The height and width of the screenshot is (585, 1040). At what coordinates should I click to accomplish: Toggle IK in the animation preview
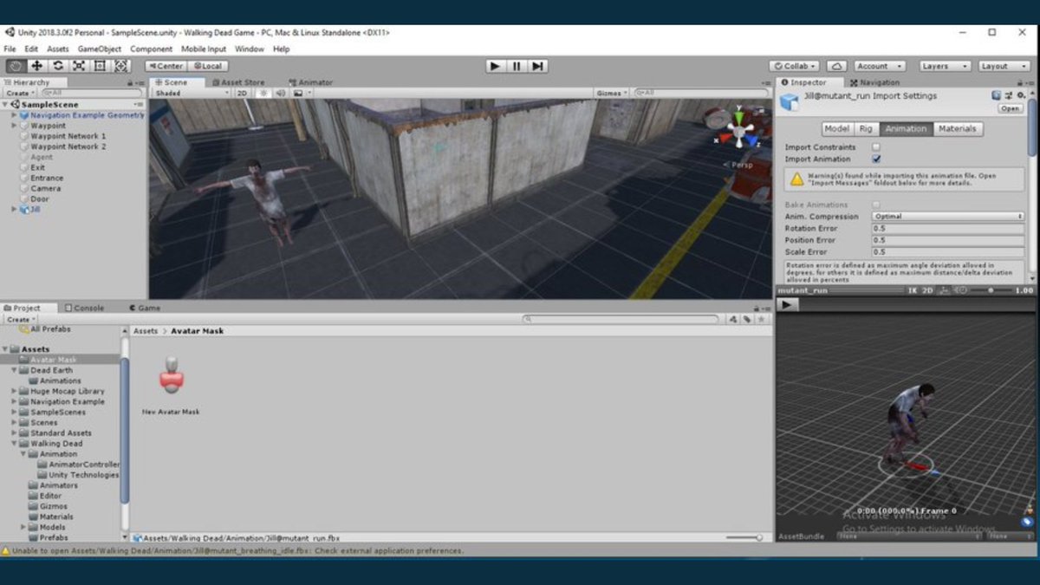coord(912,290)
